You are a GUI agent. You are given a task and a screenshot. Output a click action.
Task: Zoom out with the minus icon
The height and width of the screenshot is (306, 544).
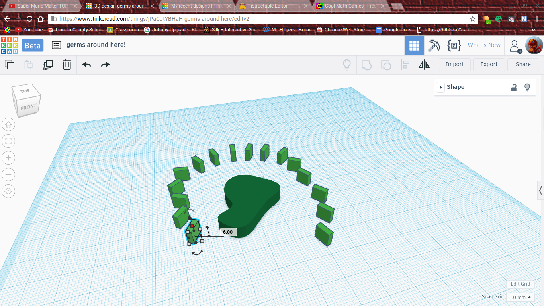8,175
